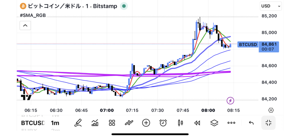Open the object tree layers icon
300x138 pixels.
coord(214,123)
